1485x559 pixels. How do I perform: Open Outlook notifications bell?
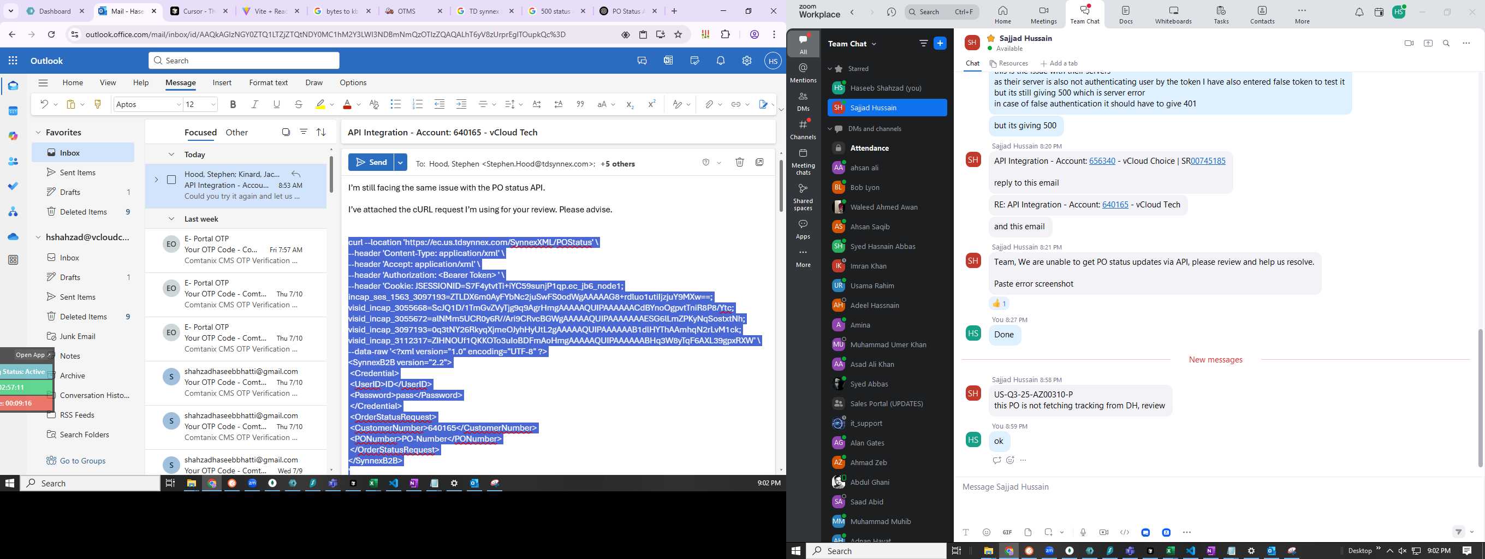721,61
